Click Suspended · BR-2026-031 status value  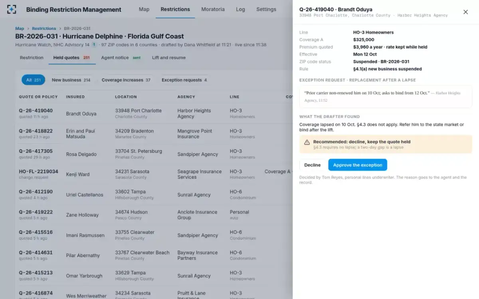[381, 62]
